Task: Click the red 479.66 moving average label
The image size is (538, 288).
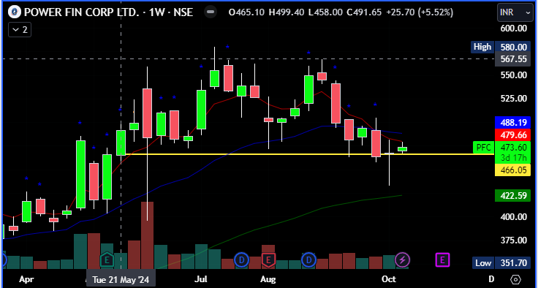Action: pos(513,134)
